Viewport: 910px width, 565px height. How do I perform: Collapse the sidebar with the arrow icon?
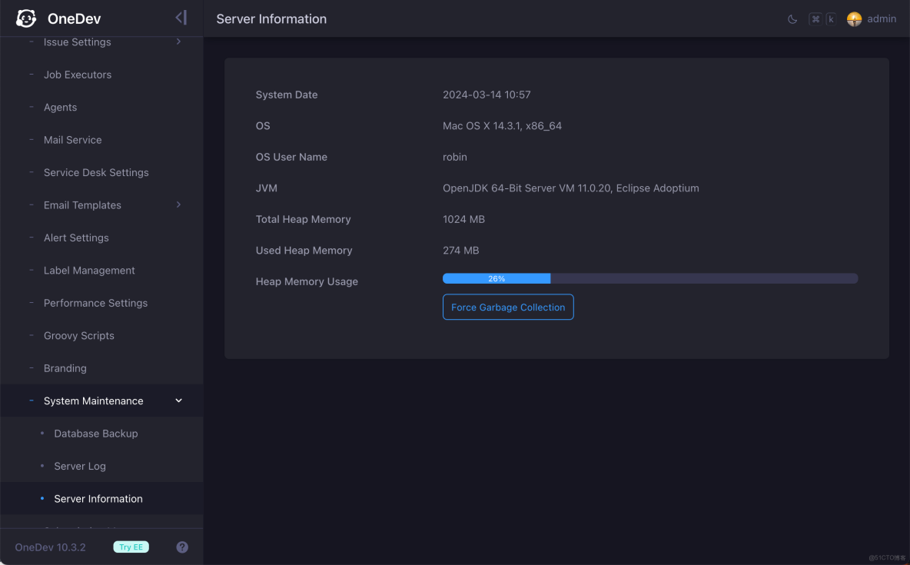point(181,18)
